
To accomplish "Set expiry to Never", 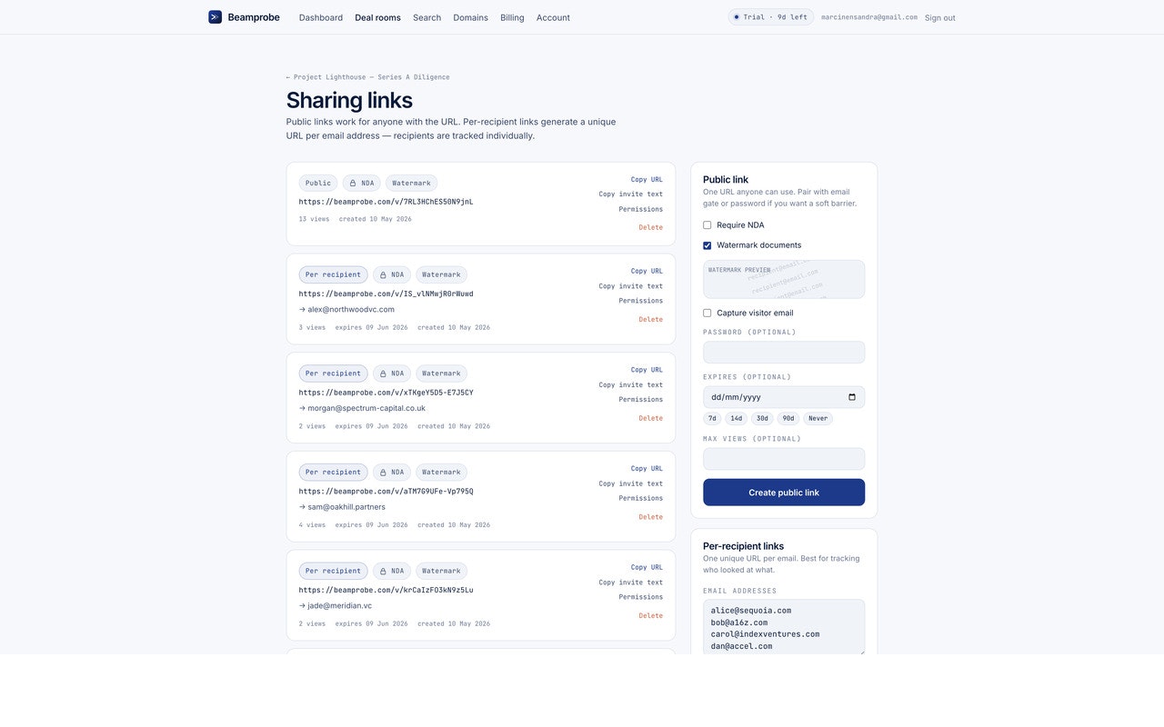I will click(818, 419).
